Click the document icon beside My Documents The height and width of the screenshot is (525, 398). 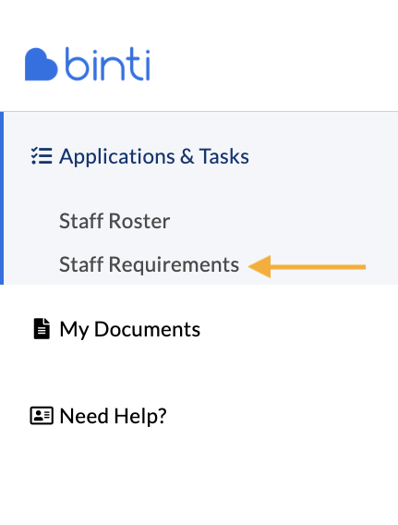click(x=42, y=329)
